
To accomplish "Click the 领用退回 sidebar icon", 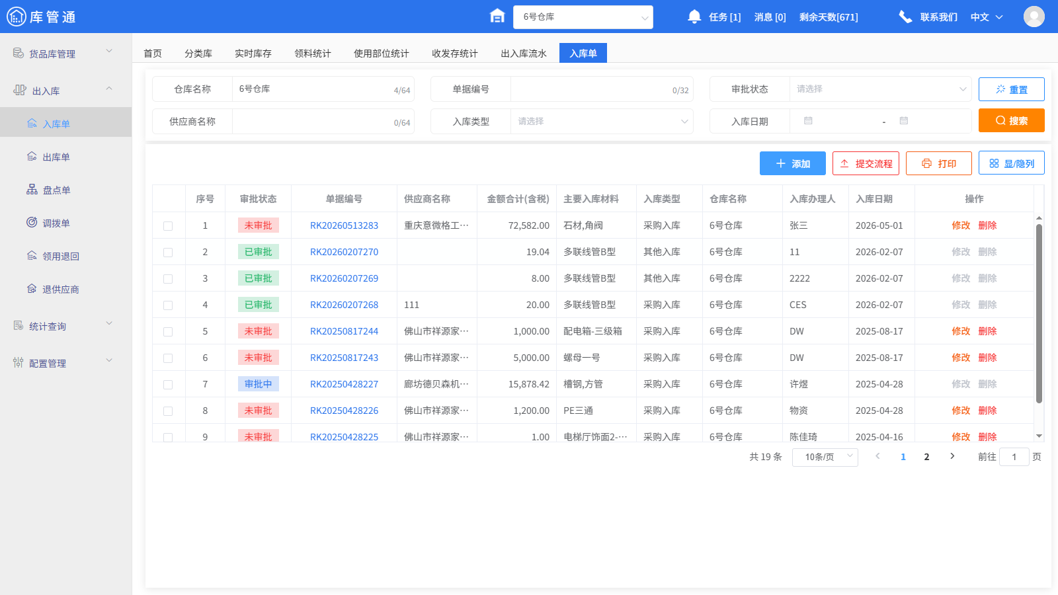I will pyautogui.click(x=32, y=256).
